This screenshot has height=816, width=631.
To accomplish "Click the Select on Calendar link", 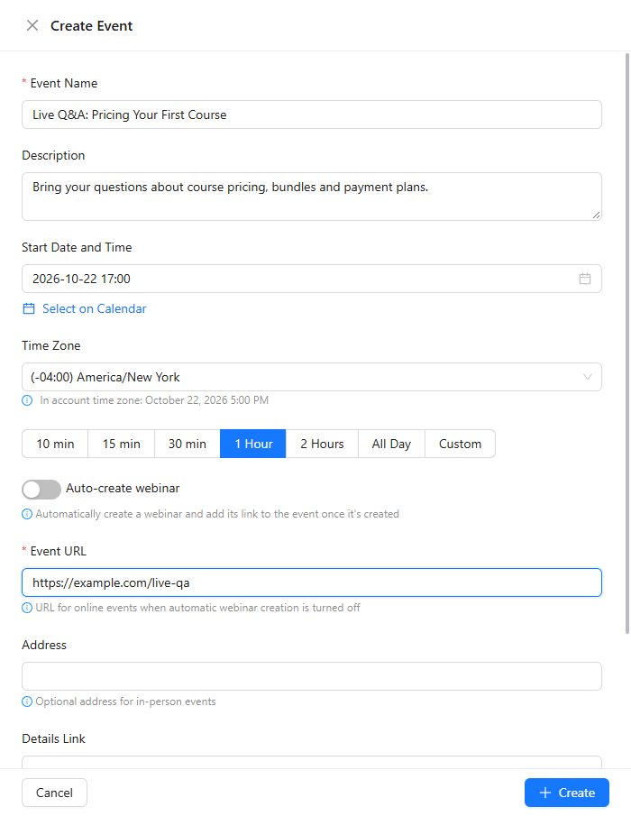I will 94,308.
